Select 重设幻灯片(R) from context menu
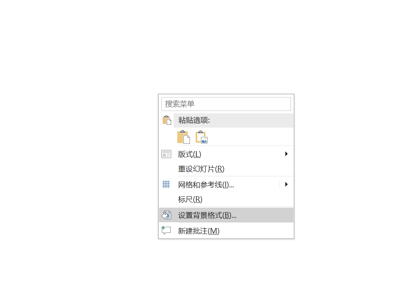Screen dimensions: 419x295 coord(226,169)
